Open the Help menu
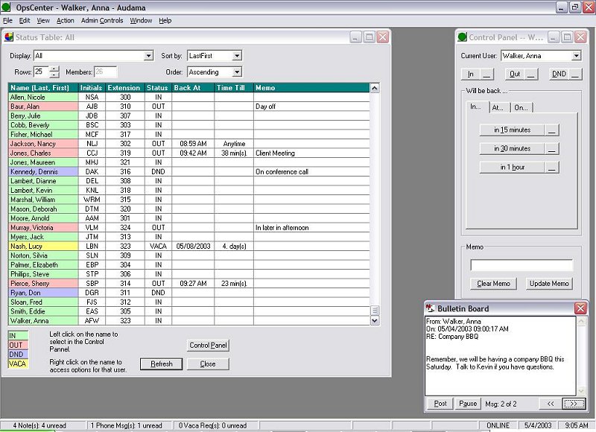The height and width of the screenshot is (432, 596). point(165,21)
